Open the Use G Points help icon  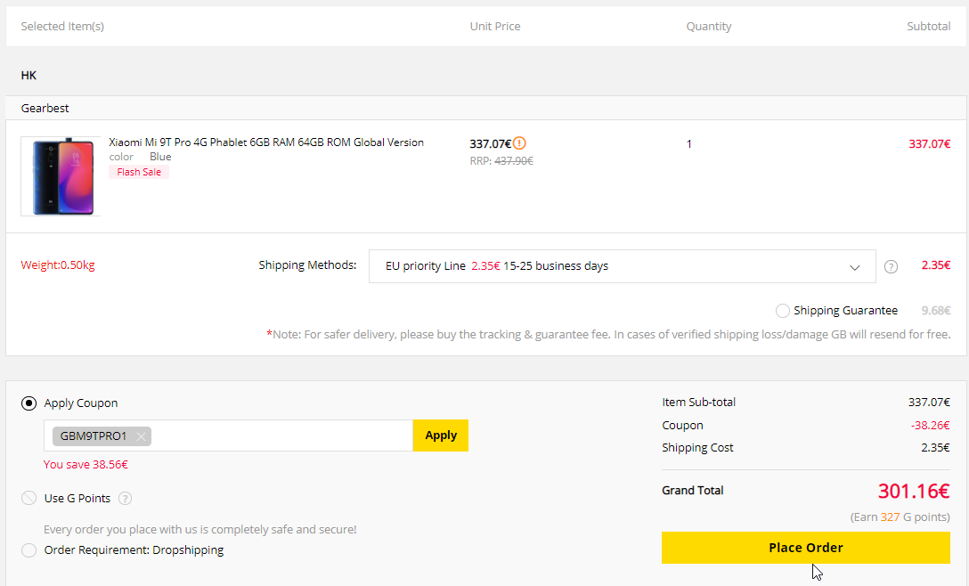coord(125,498)
